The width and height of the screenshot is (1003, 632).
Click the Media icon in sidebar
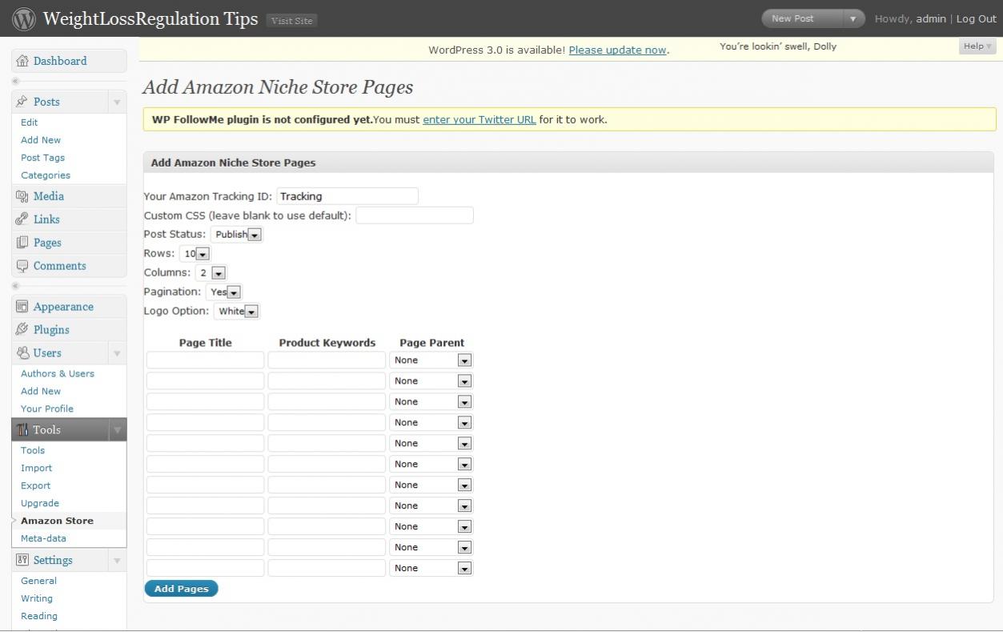point(22,196)
